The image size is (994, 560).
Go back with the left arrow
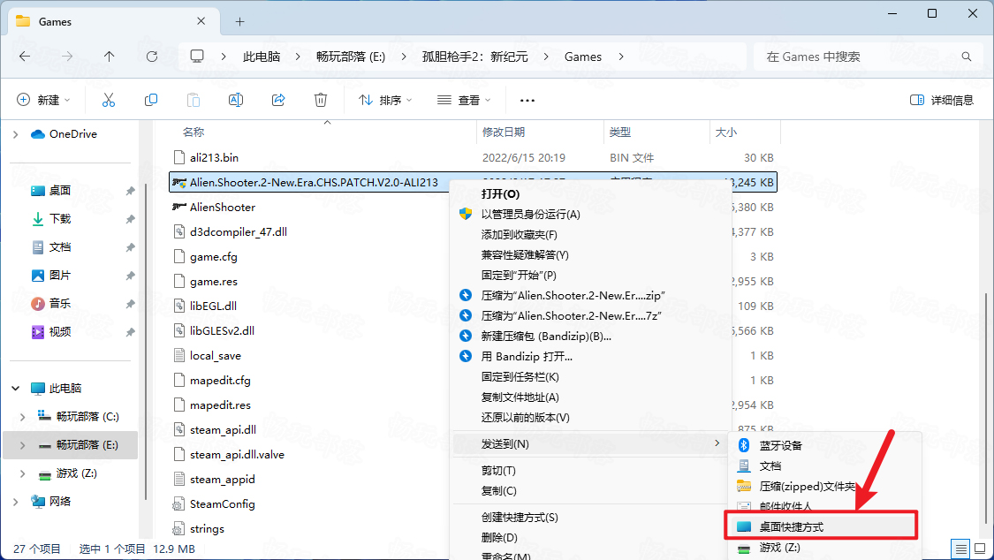(x=25, y=57)
